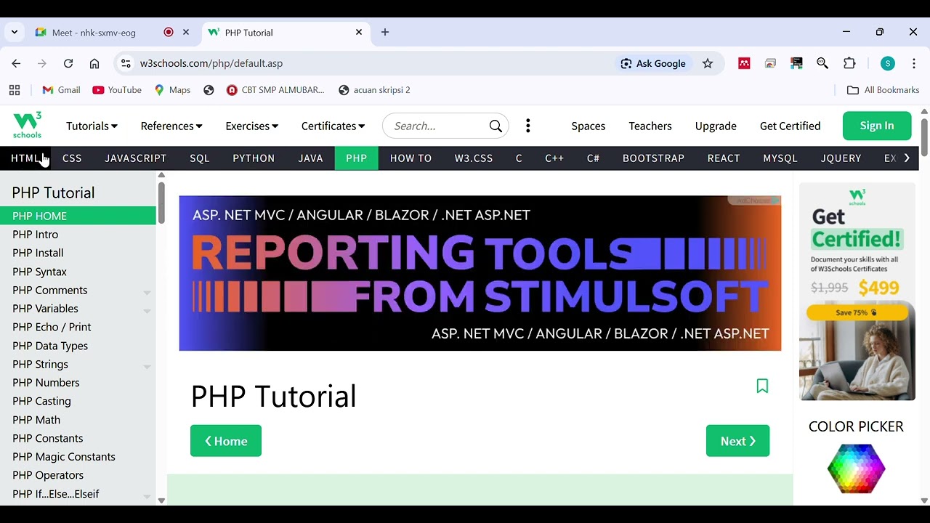The image size is (930, 523).
Task: Open PHP Magic Constants in sidebar
Action: (63, 457)
